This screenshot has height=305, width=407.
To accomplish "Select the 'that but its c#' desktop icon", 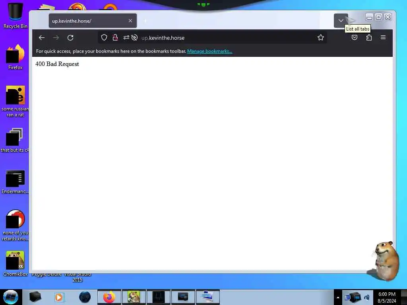I will pos(15,140).
